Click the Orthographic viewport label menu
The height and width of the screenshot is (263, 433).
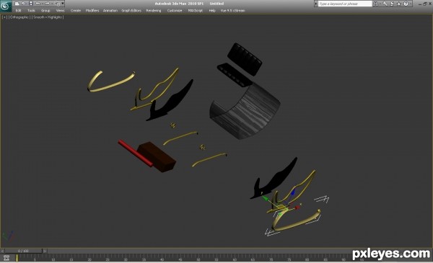(19, 17)
